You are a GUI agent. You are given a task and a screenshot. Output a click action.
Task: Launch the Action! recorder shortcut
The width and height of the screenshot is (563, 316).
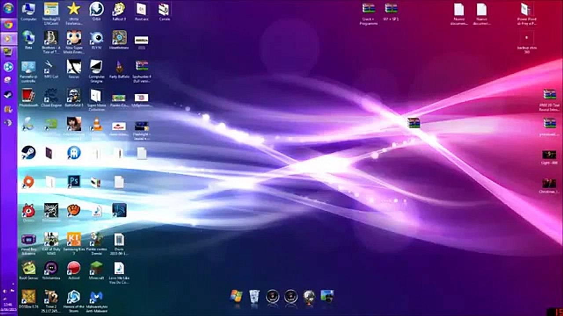(74, 270)
